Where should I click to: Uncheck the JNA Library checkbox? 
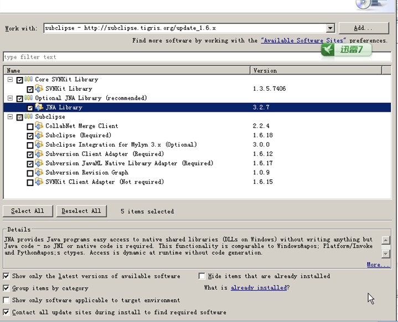[x=30, y=108]
